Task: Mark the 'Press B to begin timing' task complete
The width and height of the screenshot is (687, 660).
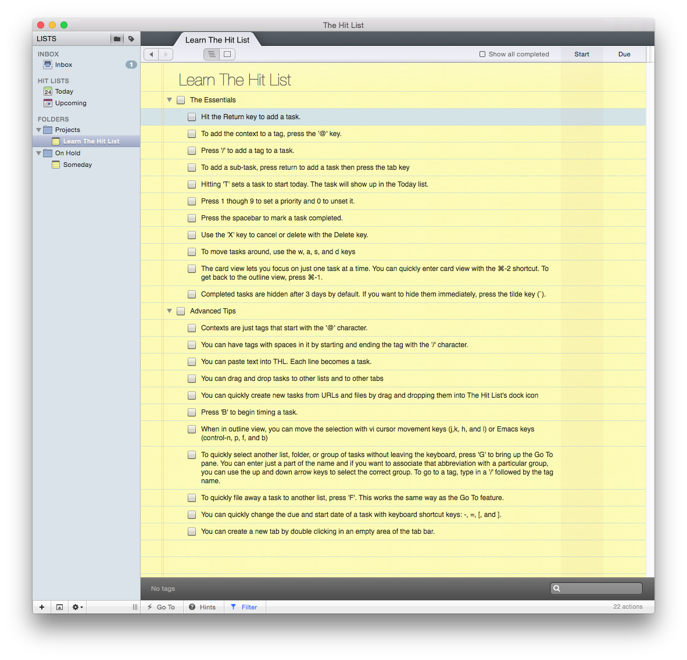Action: click(x=192, y=412)
